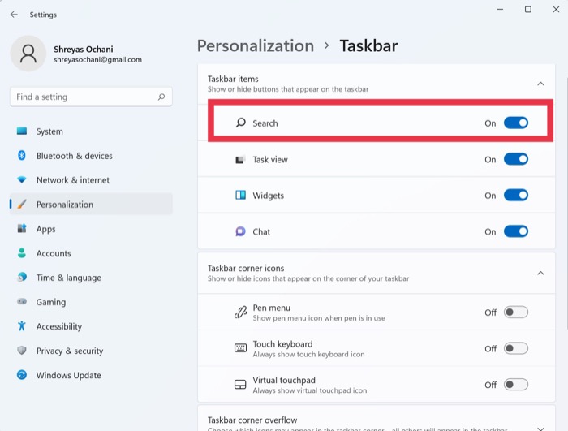Open Gaming settings section
Viewport: 568px width, 431px height.
click(50, 302)
